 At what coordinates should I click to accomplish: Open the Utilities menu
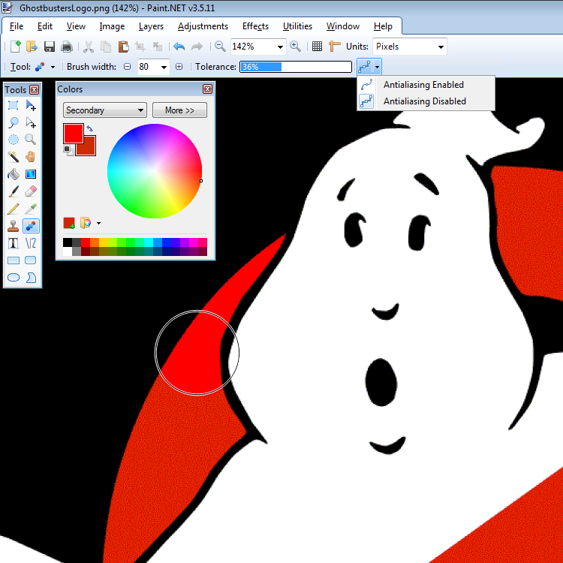(297, 26)
